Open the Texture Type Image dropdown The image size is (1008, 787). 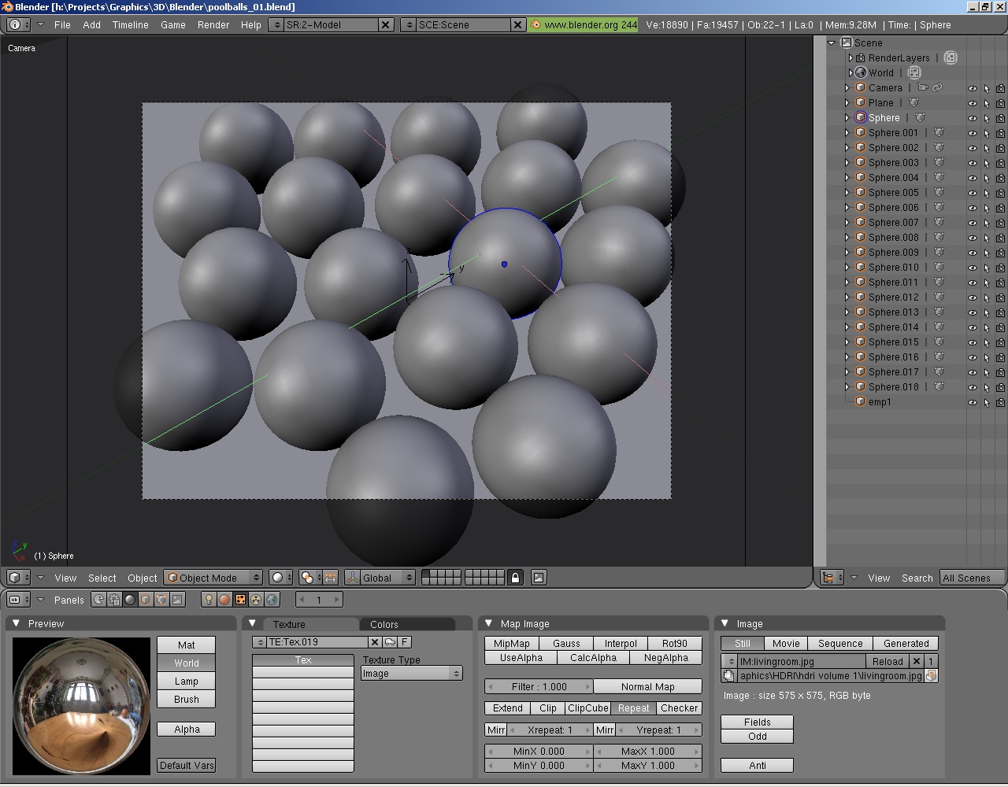tap(411, 674)
